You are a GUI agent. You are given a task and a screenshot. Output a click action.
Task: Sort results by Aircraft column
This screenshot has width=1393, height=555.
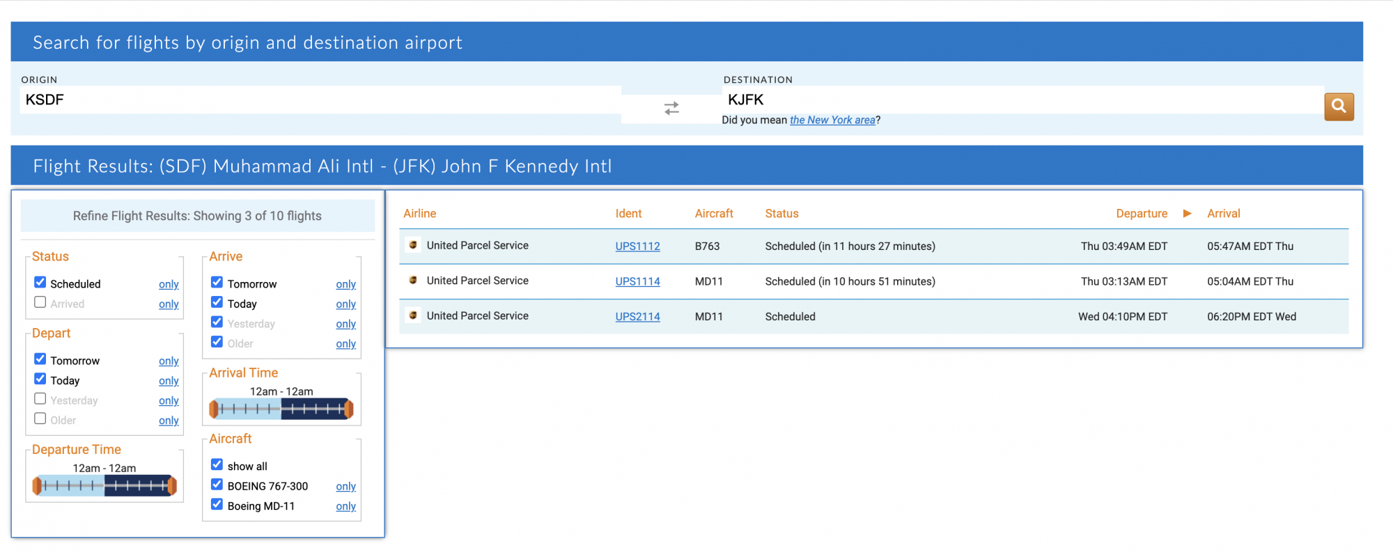click(x=714, y=214)
